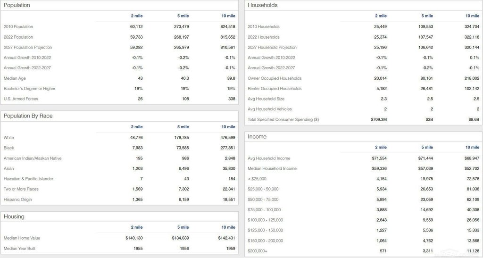Screen dimensions: 483x258
Task: Click the 10 mile header in Housing table
Action: point(228,227)
